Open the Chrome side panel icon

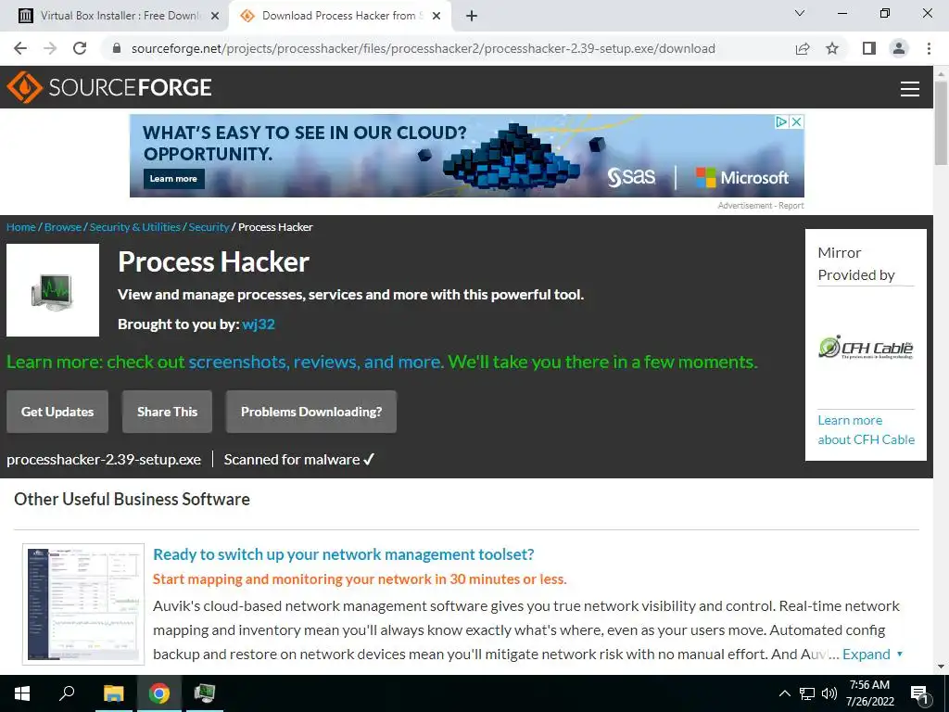coord(869,48)
